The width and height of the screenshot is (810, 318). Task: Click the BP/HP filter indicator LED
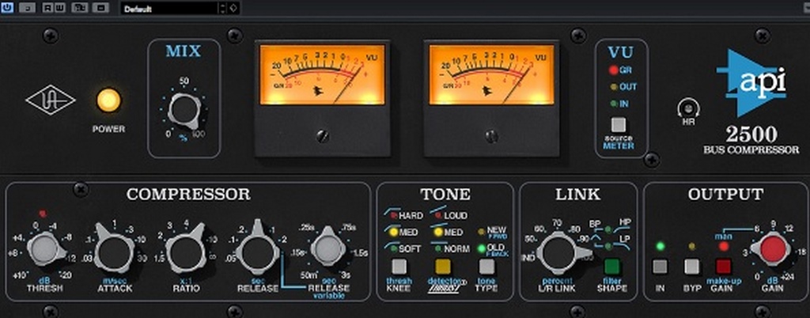(610, 230)
